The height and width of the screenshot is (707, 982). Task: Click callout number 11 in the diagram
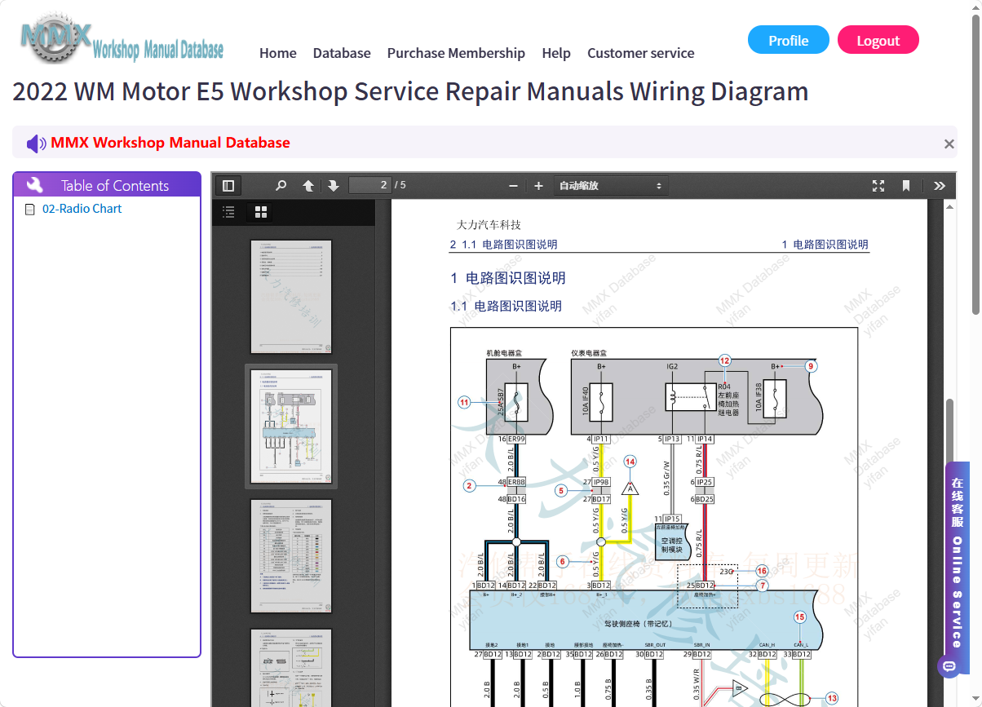point(464,402)
